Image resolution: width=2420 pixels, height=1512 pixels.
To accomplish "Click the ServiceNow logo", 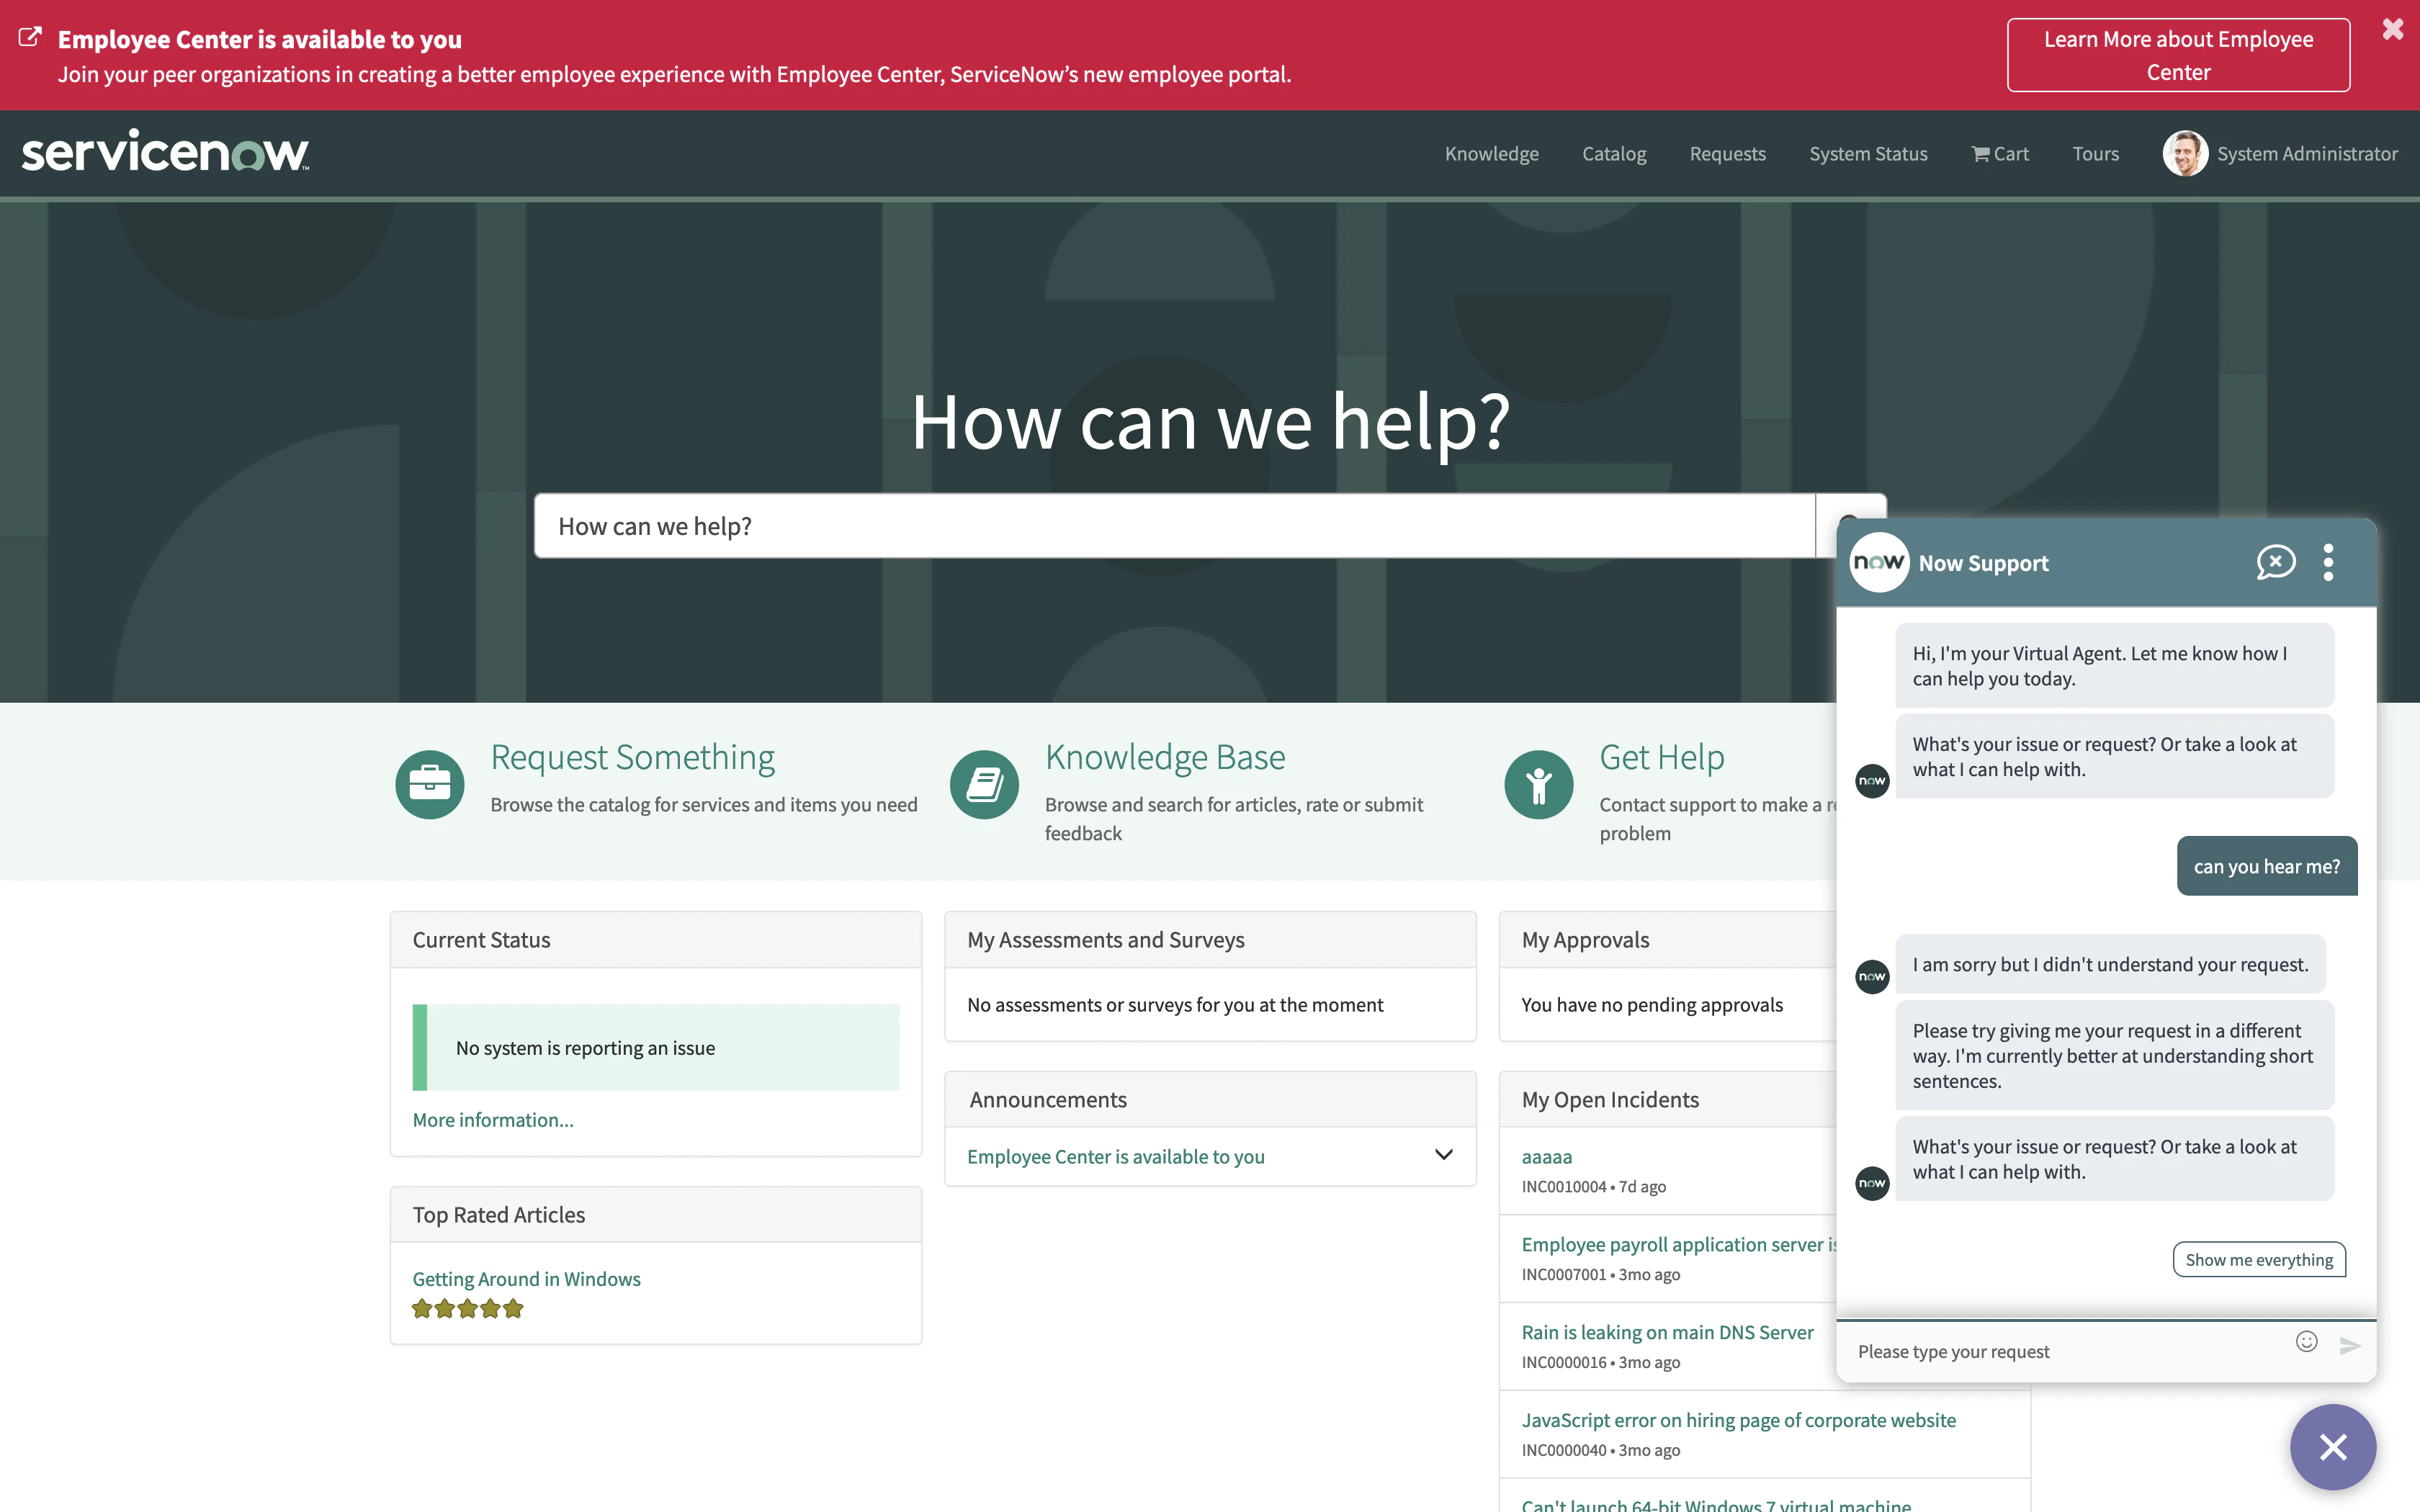I will click(165, 151).
